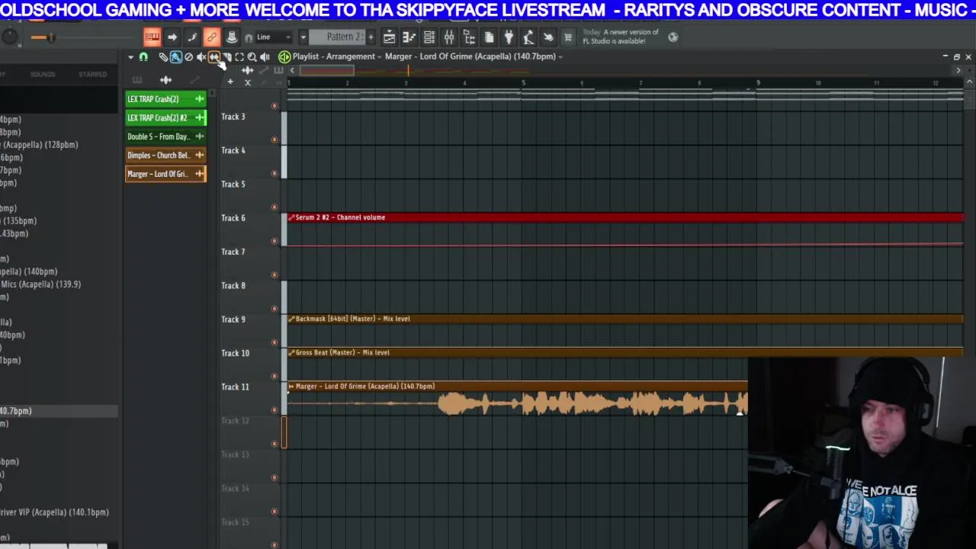Select the Draw pencil tool
The height and width of the screenshot is (549, 976).
tap(163, 57)
